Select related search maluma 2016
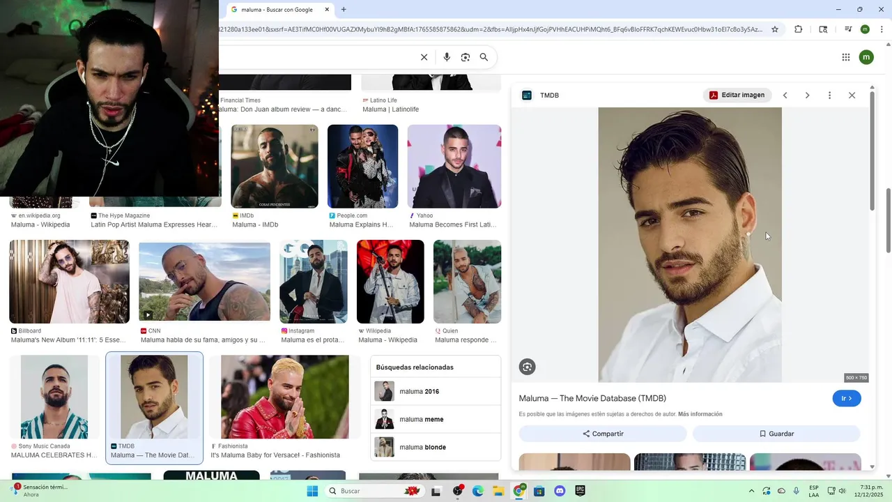The width and height of the screenshot is (892, 502). (x=436, y=392)
